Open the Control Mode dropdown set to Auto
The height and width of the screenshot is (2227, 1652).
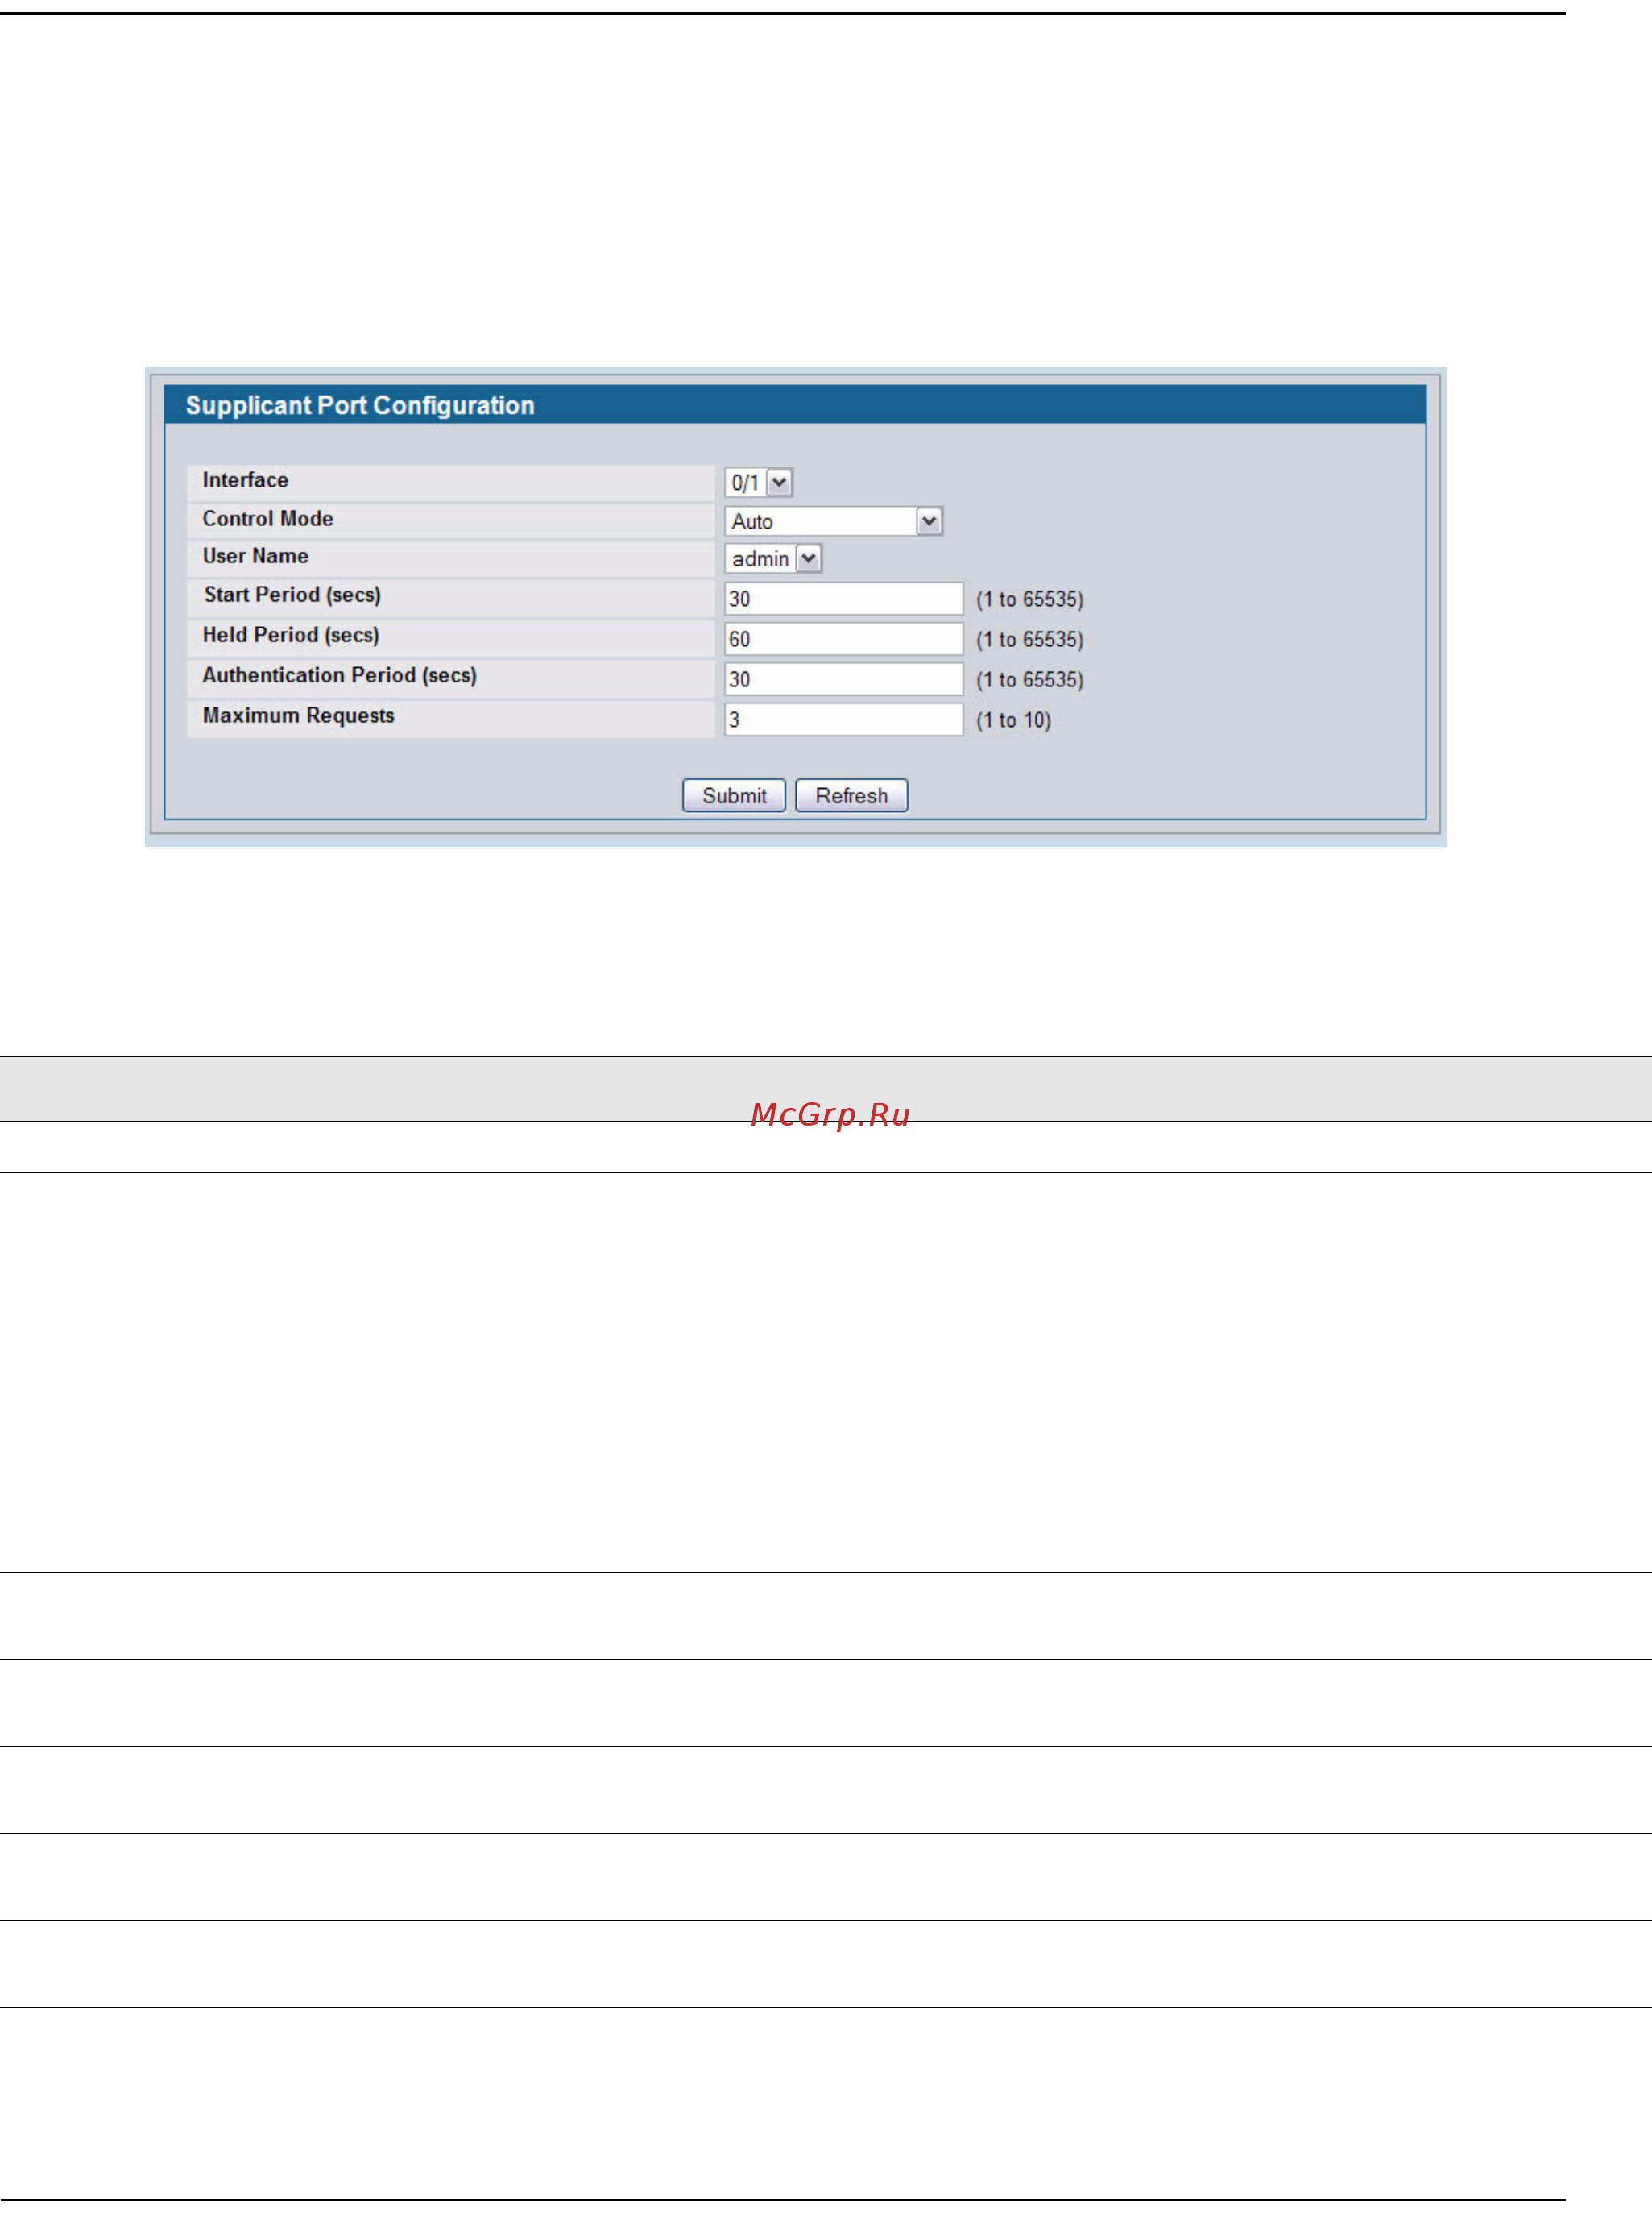(833, 521)
